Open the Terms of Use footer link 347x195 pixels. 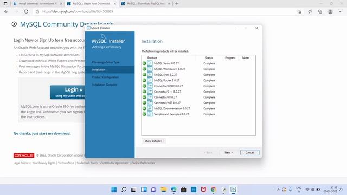tap(66, 162)
